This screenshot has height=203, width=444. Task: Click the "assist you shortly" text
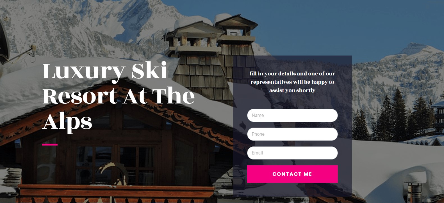point(292,90)
